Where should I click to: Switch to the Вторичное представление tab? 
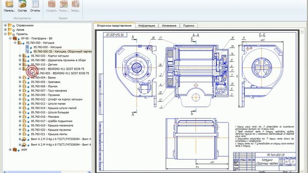tap(115, 25)
